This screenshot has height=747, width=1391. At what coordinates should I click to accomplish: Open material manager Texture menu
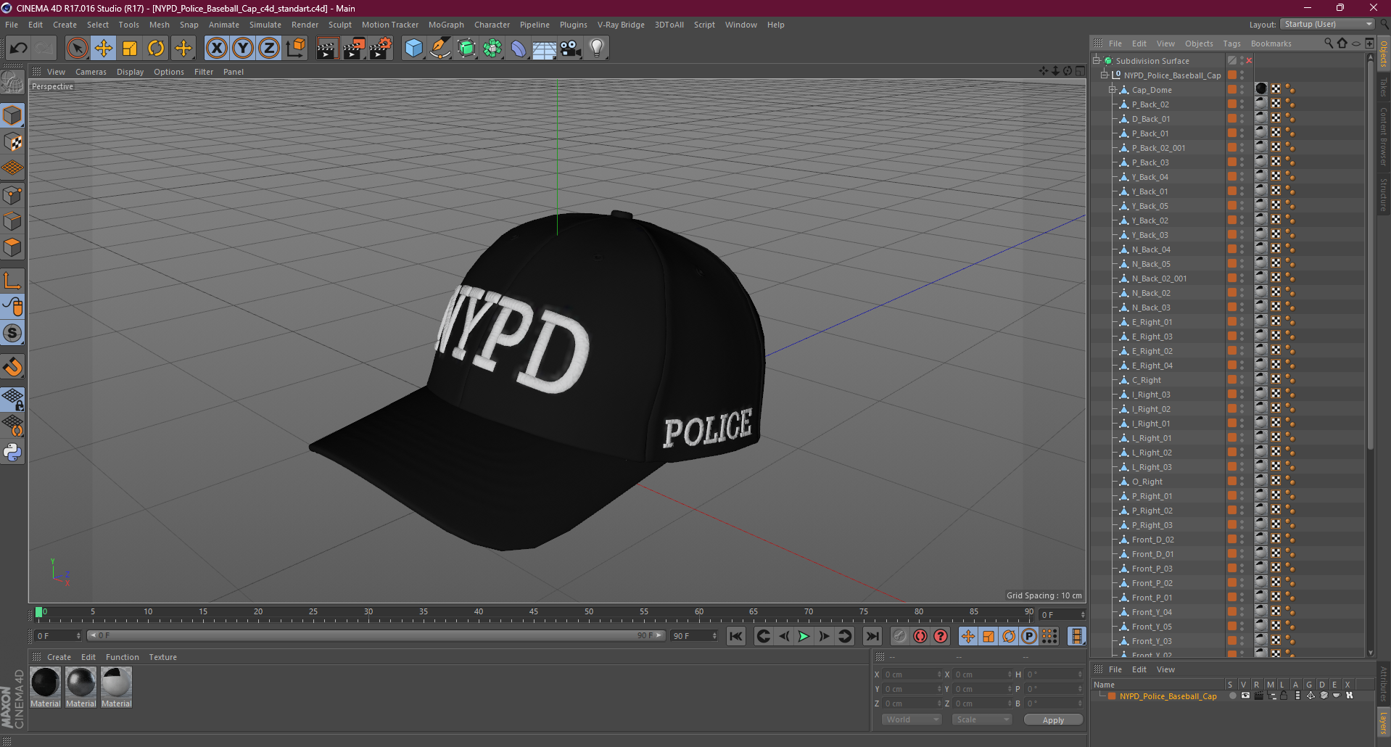coord(163,657)
